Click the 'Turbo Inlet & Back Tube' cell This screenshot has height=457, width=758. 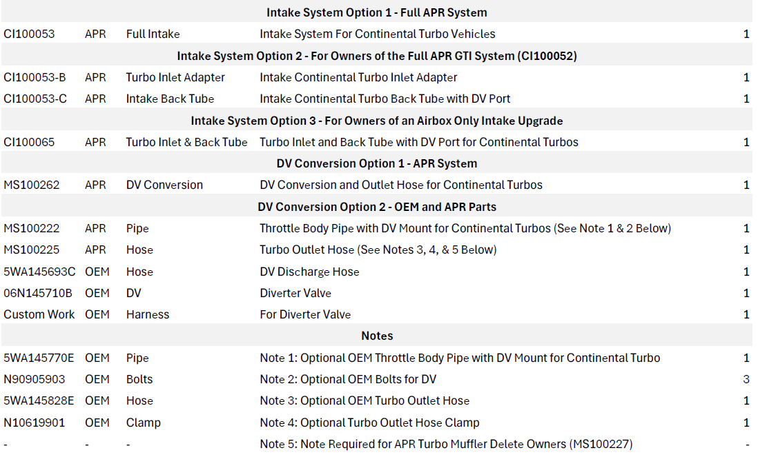coord(186,142)
